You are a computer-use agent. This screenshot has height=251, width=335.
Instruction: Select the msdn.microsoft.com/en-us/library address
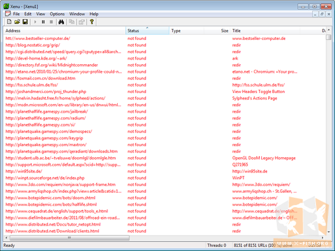(63, 105)
